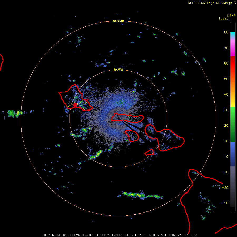Pick the 50 value on the dBZ scale

(x=226, y=79)
